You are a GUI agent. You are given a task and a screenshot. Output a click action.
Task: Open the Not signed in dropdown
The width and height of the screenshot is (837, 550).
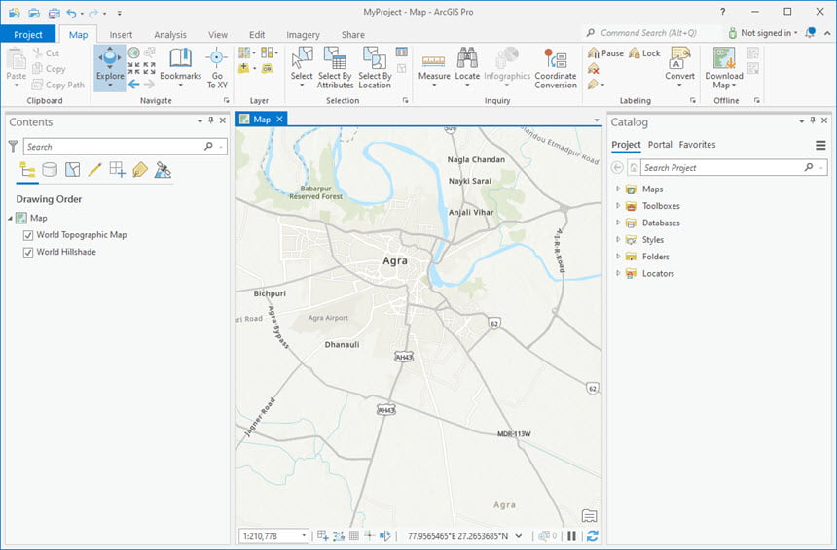tap(763, 32)
